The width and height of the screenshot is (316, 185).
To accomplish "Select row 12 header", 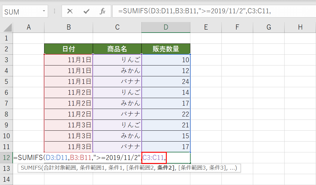I will (6, 158).
